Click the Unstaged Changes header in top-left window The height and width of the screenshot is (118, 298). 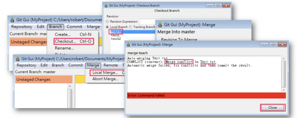29,42
